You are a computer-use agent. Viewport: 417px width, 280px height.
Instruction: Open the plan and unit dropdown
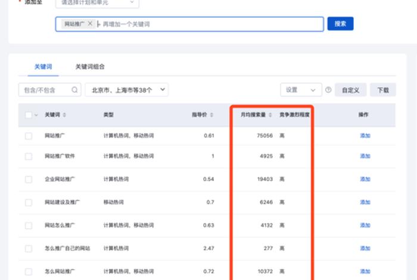click(x=97, y=3)
